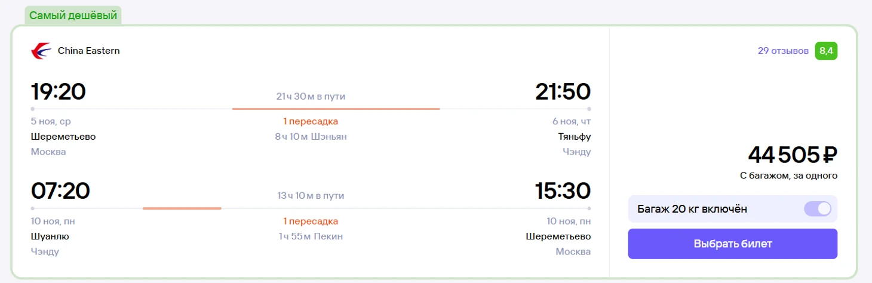Screen dimensions: 872x283
Task: Select the Самый дешёвый label tab
Action: (73, 16)
